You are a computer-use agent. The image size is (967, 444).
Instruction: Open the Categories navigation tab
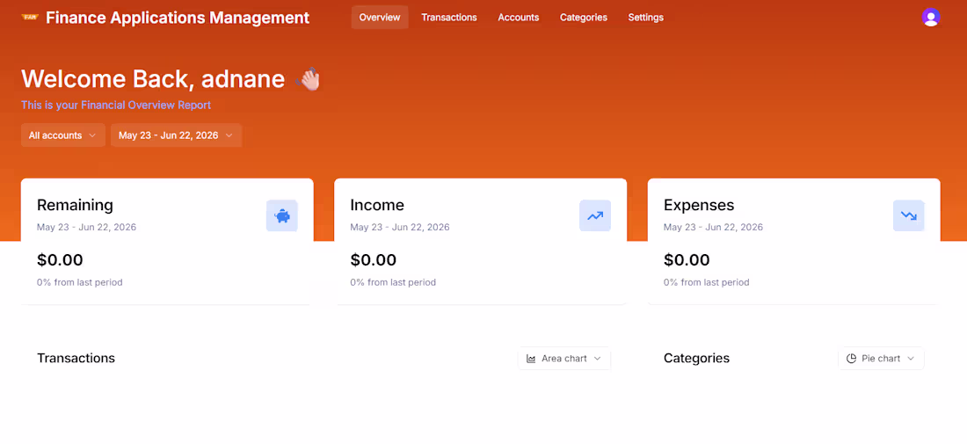coord(584,18)
